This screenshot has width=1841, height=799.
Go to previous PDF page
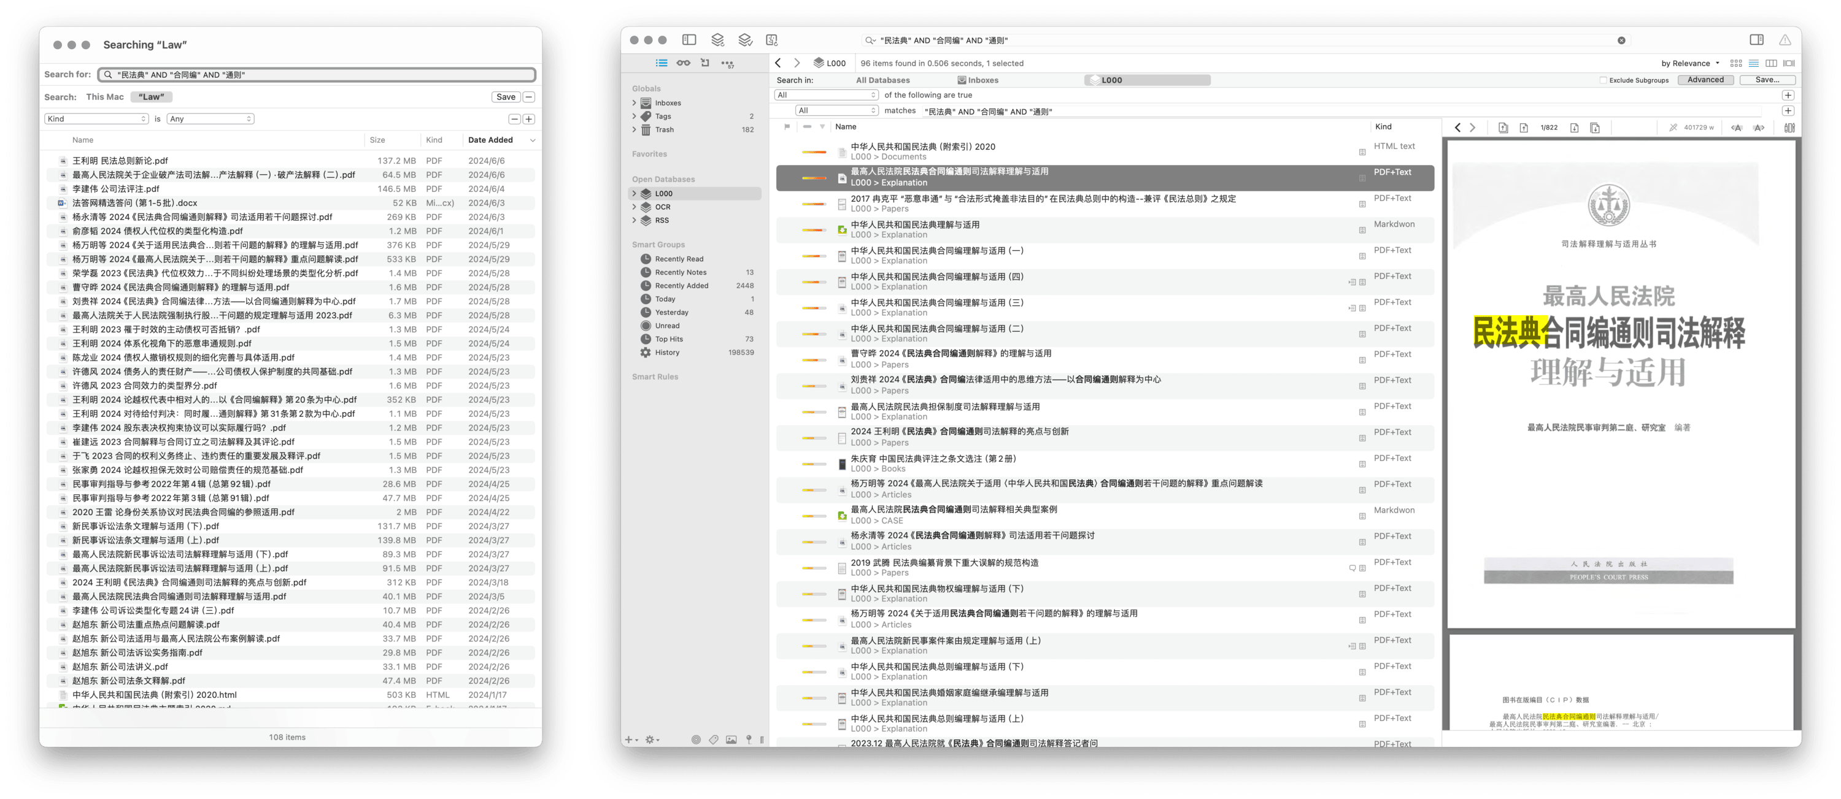tap(1524, 128)
